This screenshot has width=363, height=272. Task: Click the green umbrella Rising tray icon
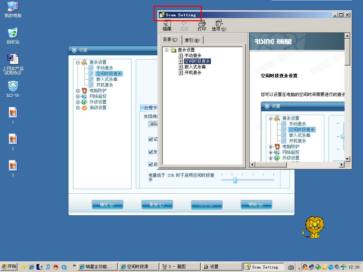pyautogui.click(x=343, y=267)
